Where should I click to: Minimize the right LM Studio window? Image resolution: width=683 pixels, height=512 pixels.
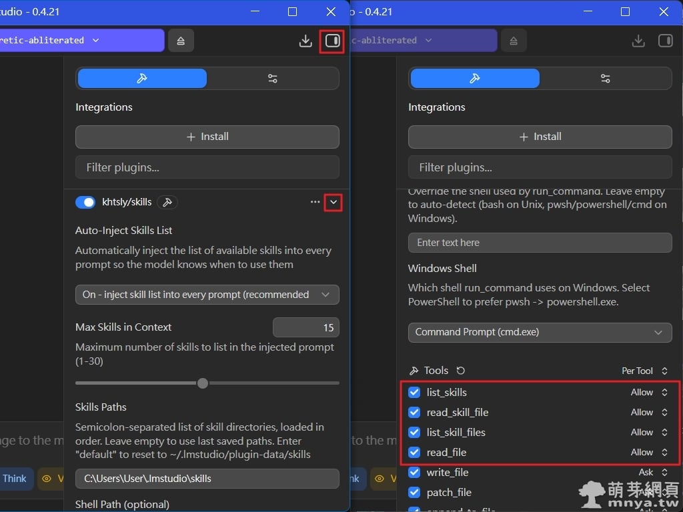pyautogui.click(x=588, y=12)
